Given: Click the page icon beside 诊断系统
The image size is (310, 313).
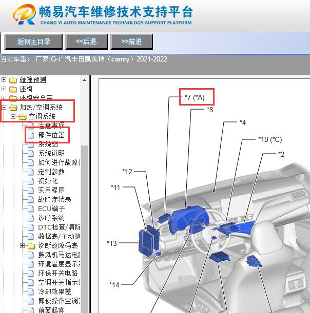Looking at the screenshot, I should click(x=30, y=218).
